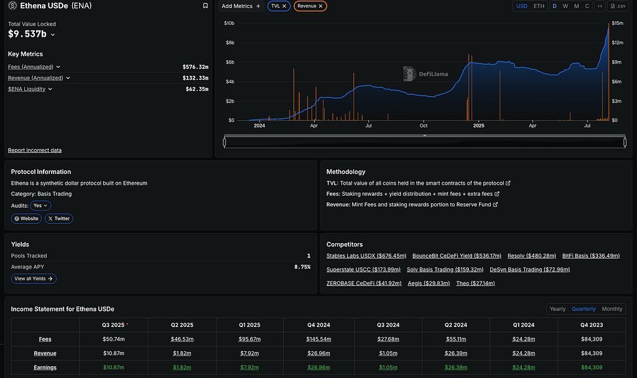
Task: Open Theo competitor link
Action: 475,283
